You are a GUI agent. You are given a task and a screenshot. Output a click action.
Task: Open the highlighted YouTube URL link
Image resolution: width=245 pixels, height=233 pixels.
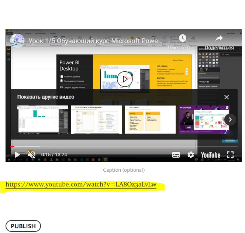[81, 185]
